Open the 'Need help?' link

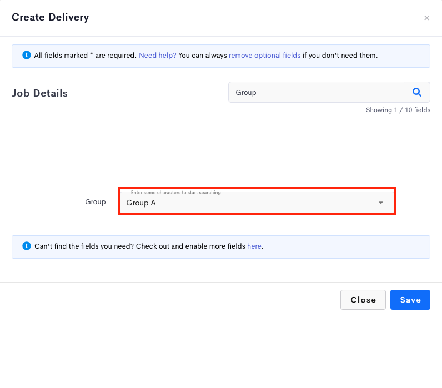pos(158,55)
